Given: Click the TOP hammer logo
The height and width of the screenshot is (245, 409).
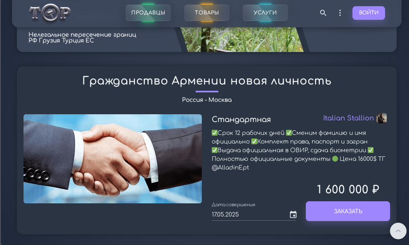Looking at the screenshot, I should tap(50, 12).
